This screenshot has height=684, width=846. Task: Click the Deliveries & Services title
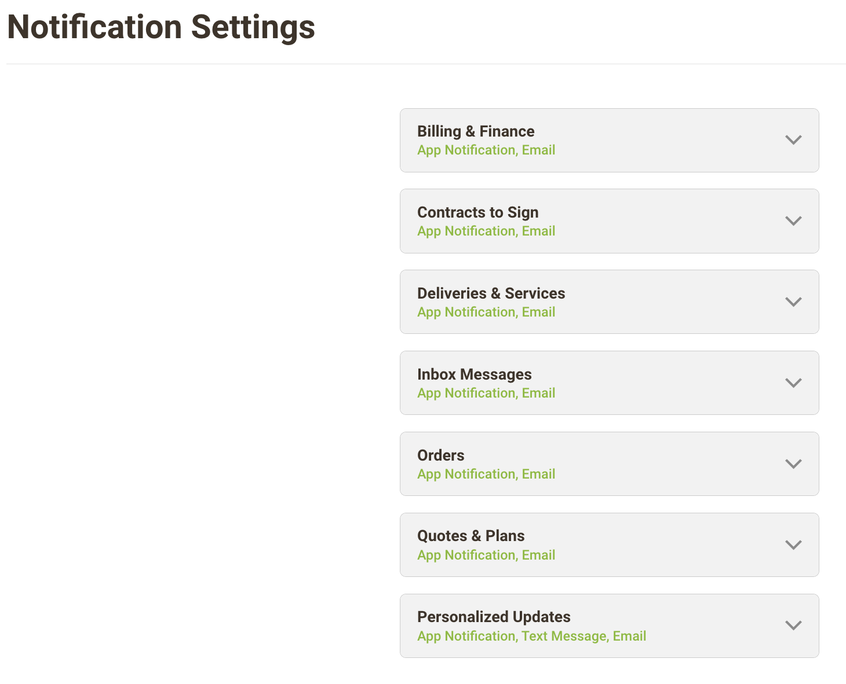click(x=491, y=293)
